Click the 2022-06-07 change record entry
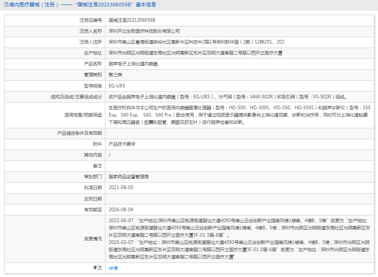 pos(239,228)
